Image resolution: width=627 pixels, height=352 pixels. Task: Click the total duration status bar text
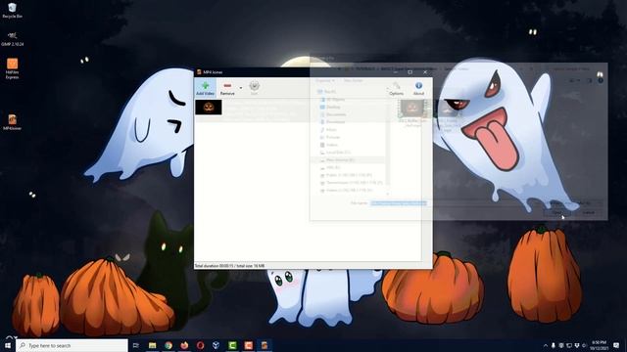click(229, 265)
